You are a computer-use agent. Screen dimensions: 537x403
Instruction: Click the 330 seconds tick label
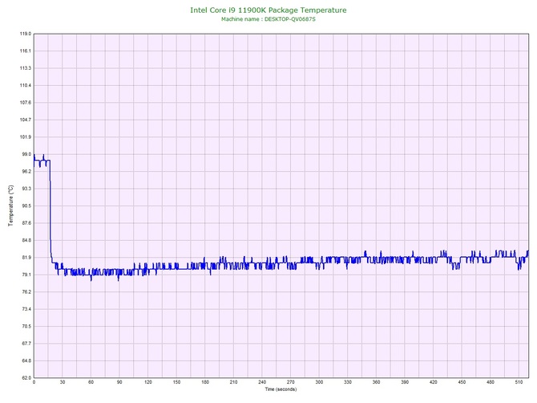(348, 382)
